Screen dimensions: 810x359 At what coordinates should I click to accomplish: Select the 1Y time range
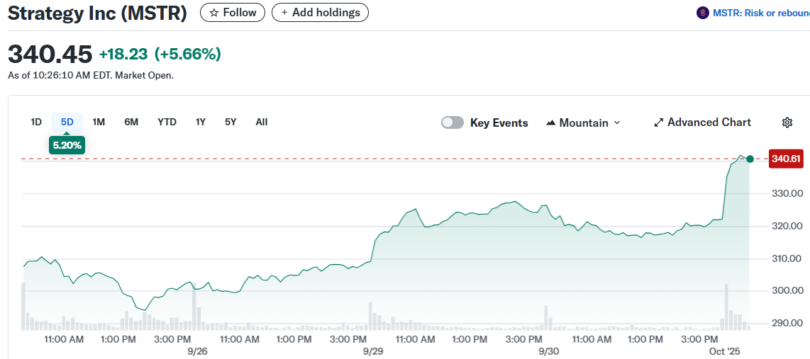[201, 122]
